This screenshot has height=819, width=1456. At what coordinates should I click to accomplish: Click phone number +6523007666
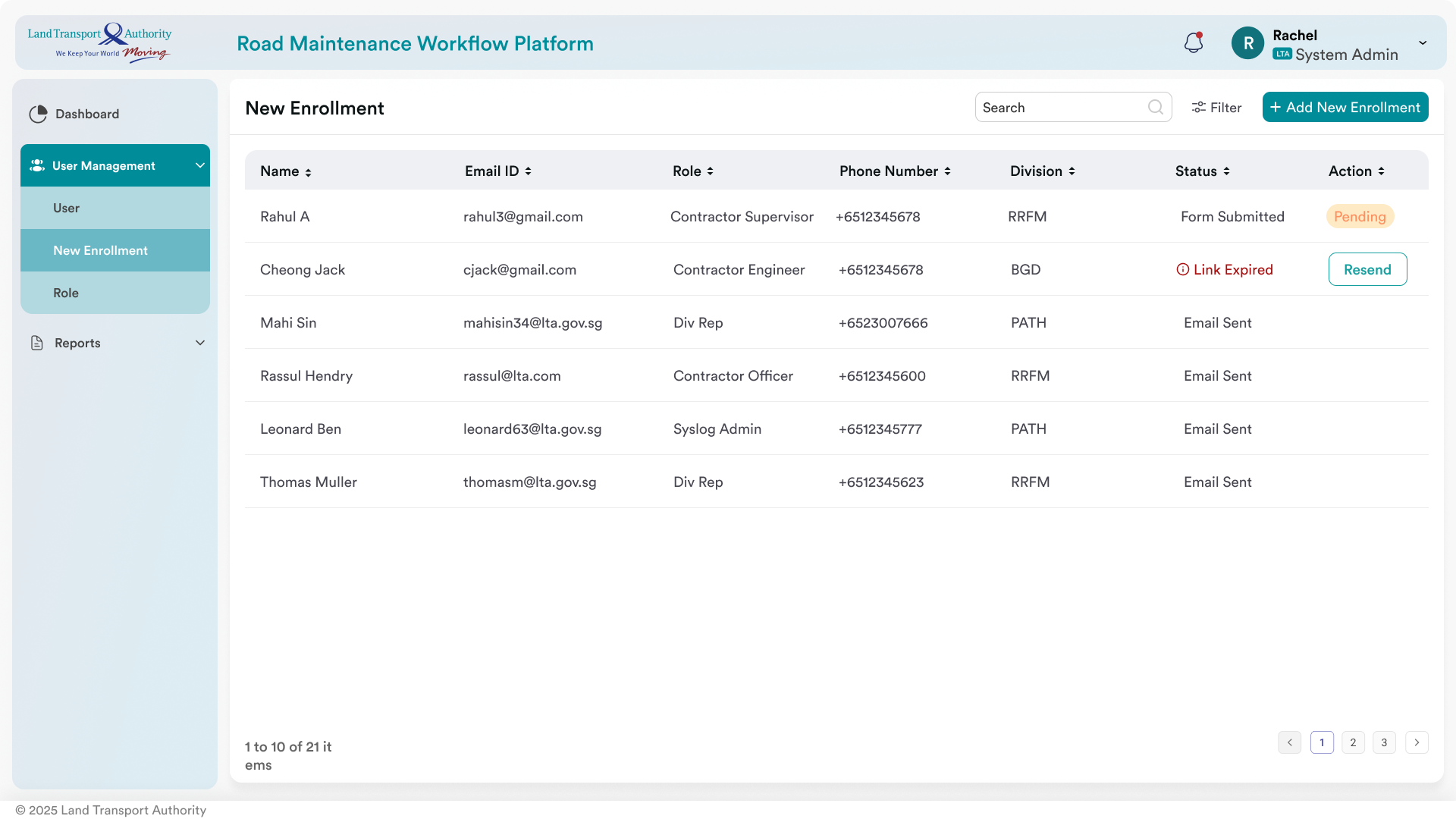tap(883, 322)
